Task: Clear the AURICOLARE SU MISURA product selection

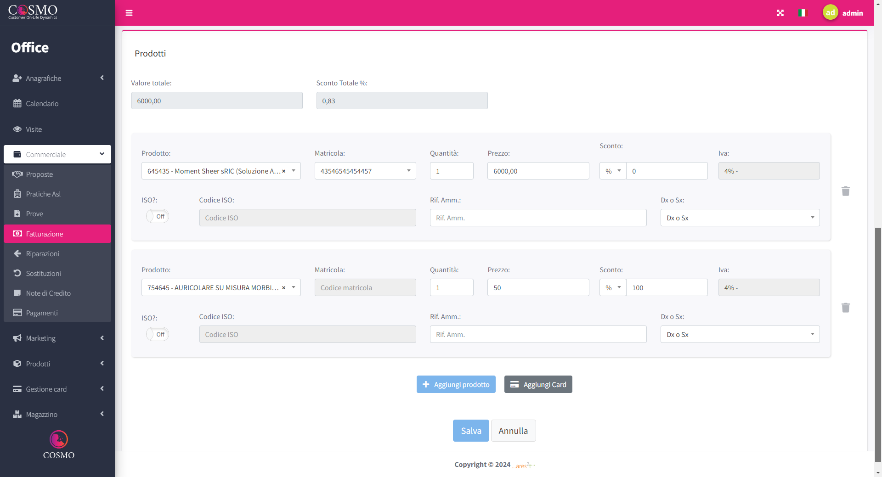Action: tap(283, 288)
